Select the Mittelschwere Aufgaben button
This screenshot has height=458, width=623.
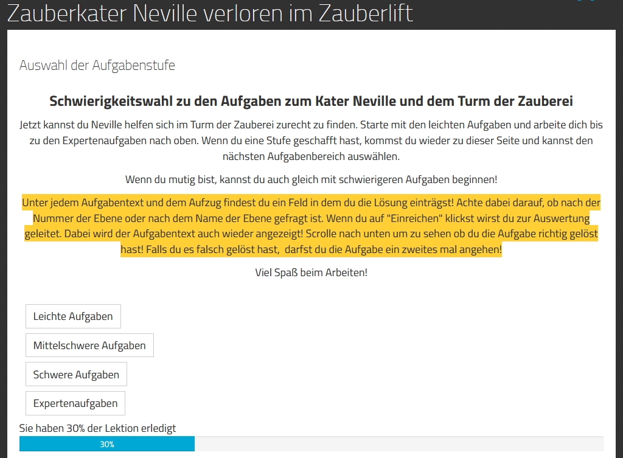pyautogui.click(x=89, y=345)
